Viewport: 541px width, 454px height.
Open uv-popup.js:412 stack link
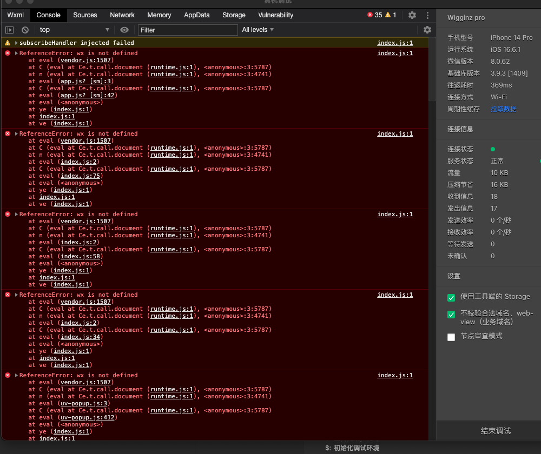(x=87, y=417)
